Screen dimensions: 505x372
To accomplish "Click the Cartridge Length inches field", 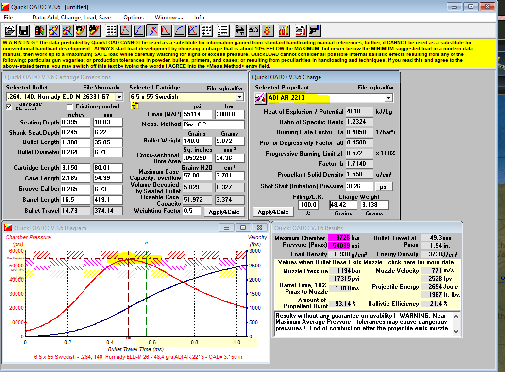I will pyautogui.click(x=75, y=168).
